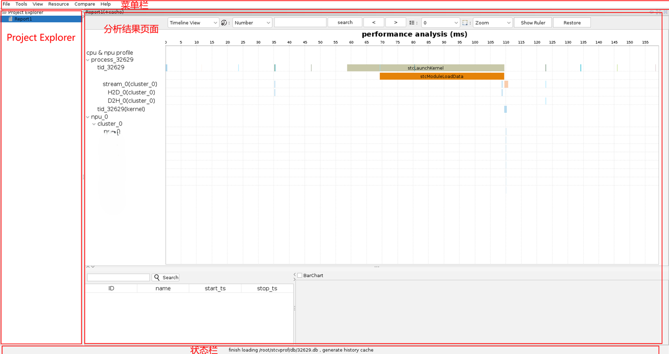The width and height of the screenshot is (669, 354).
Task: Open the Timeline View dropdown
Action: click(193, 22)
